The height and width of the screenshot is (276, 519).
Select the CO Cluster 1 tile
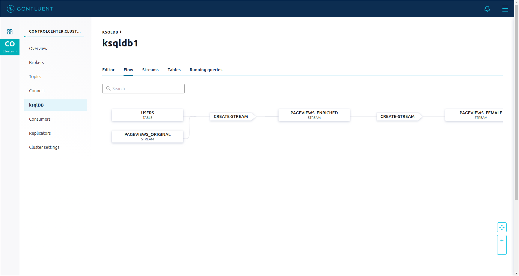tap(10, 47)
